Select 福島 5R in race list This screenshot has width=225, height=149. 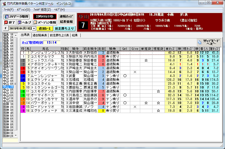click(x=8, y=46)
